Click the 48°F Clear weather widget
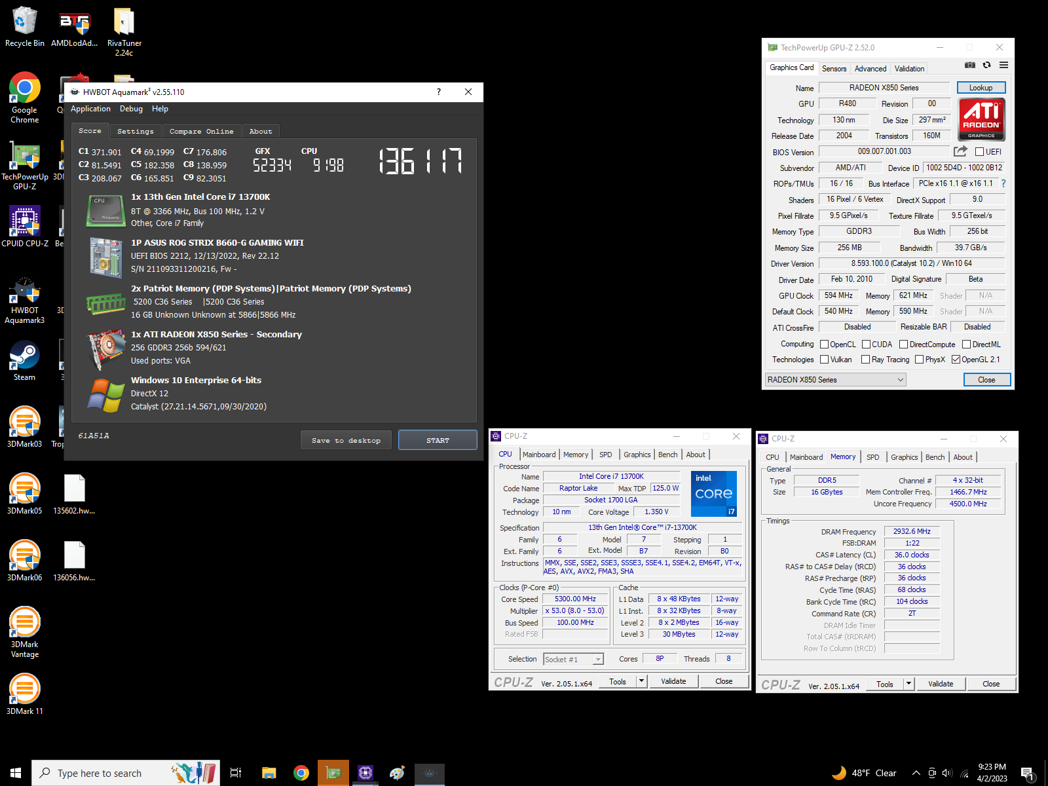The width and height of the screenshot is (1048, 786). (x=865, y=773)
